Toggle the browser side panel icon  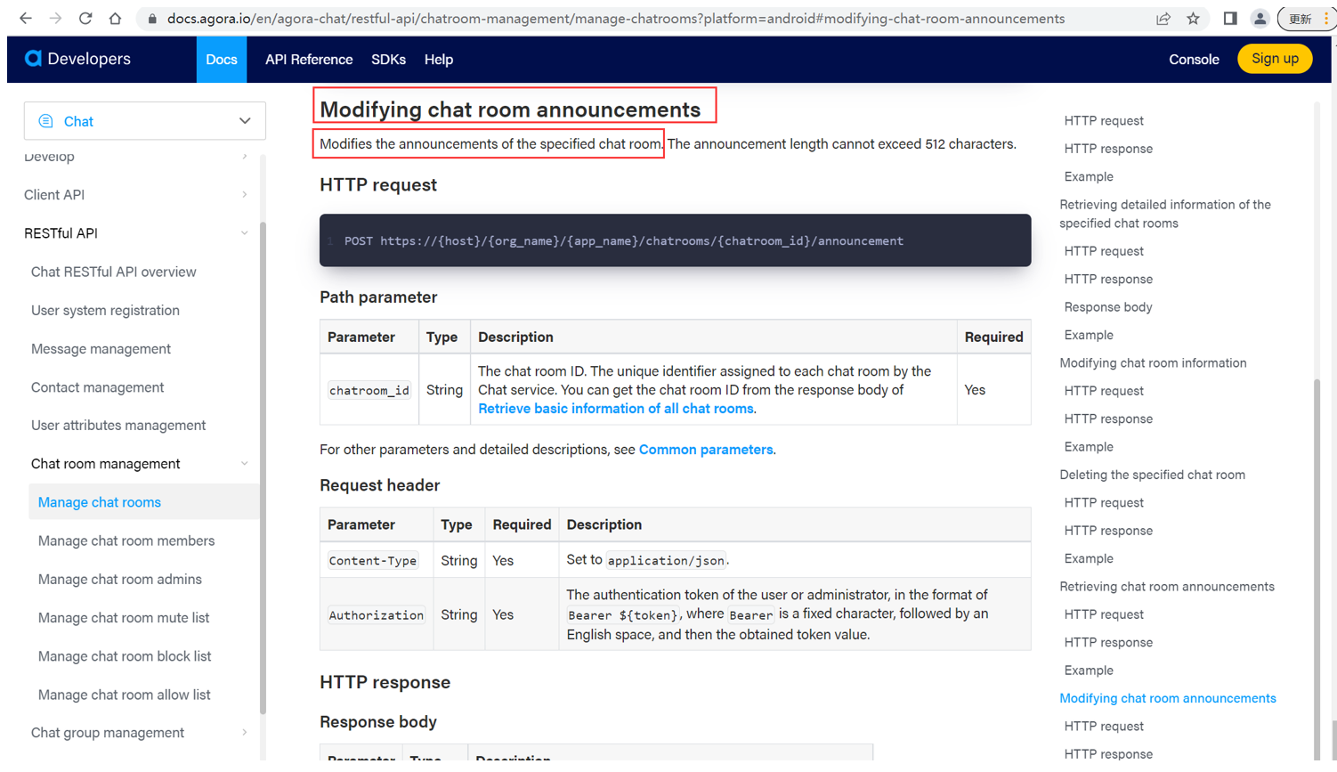point(1228,18)
